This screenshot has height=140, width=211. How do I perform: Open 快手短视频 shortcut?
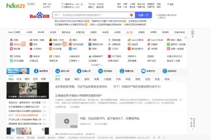pyautogui.click(x=76, y=44)
